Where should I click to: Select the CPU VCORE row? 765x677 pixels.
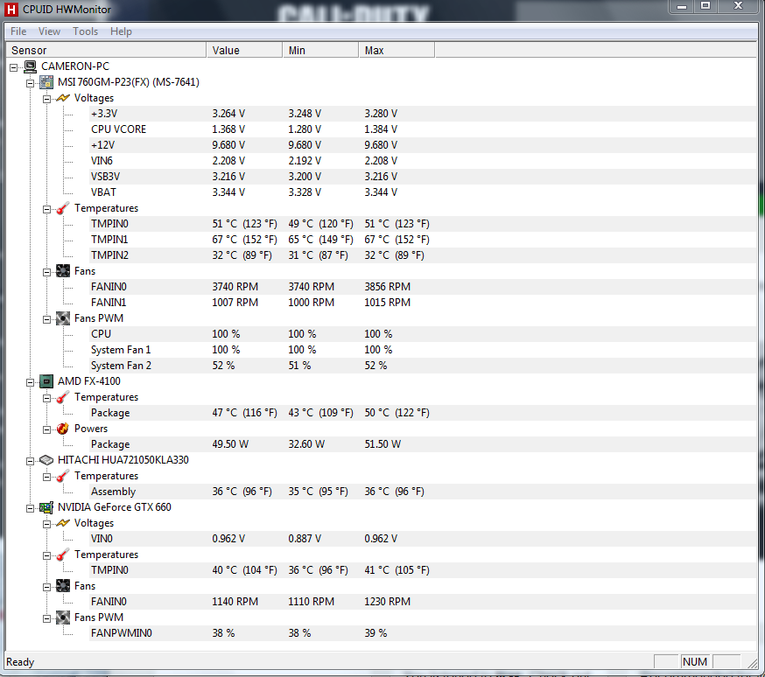423,129
